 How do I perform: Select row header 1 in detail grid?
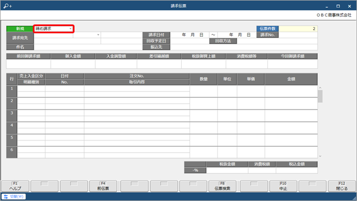(12, 92)
